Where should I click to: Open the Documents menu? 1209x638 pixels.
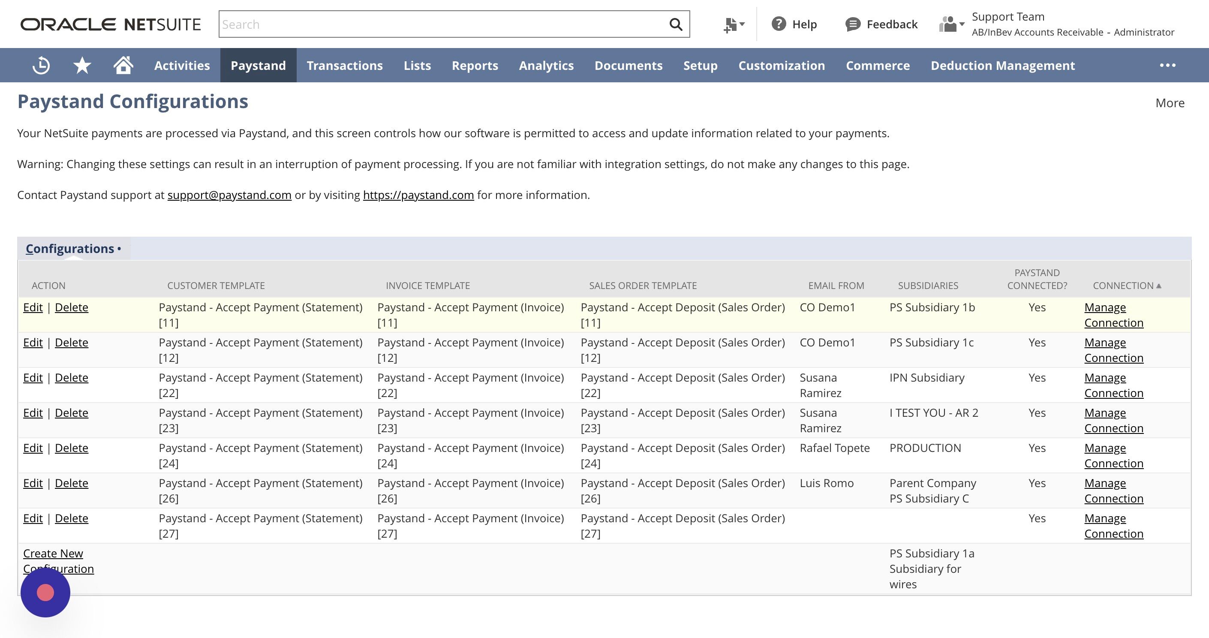coord(629,65)
